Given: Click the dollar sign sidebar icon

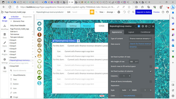Looking at the screenshot, I should [x=39, y=83].
